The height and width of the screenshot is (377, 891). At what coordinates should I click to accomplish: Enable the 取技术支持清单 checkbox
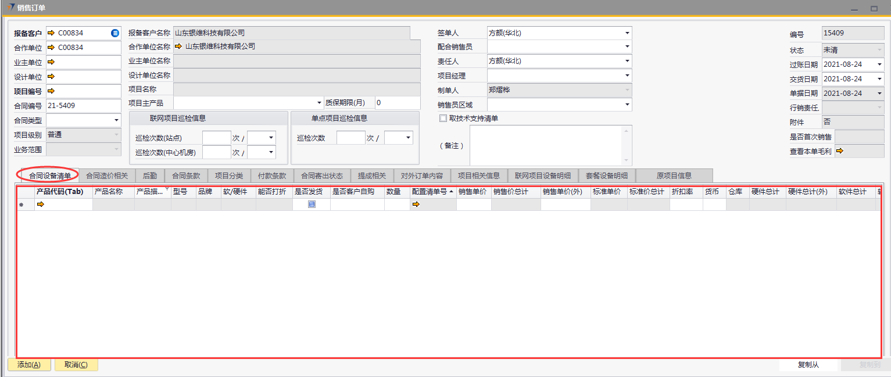(443, 119)
